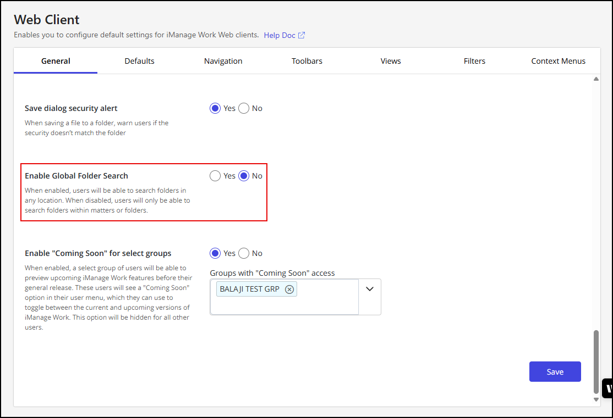Open the Navigation tab
The height and width of the screenshot is (418, 613).
223,61
